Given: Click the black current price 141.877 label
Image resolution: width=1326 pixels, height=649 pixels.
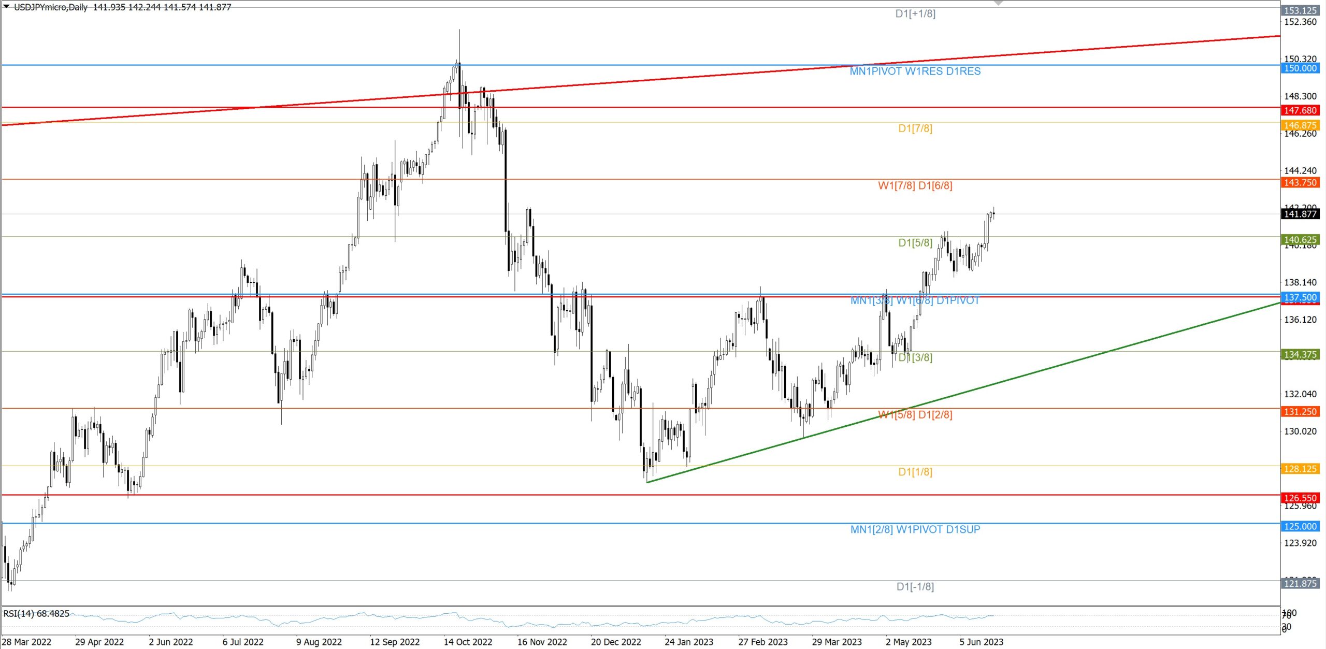Looking at the screenshot, I should pos(1300,214).
